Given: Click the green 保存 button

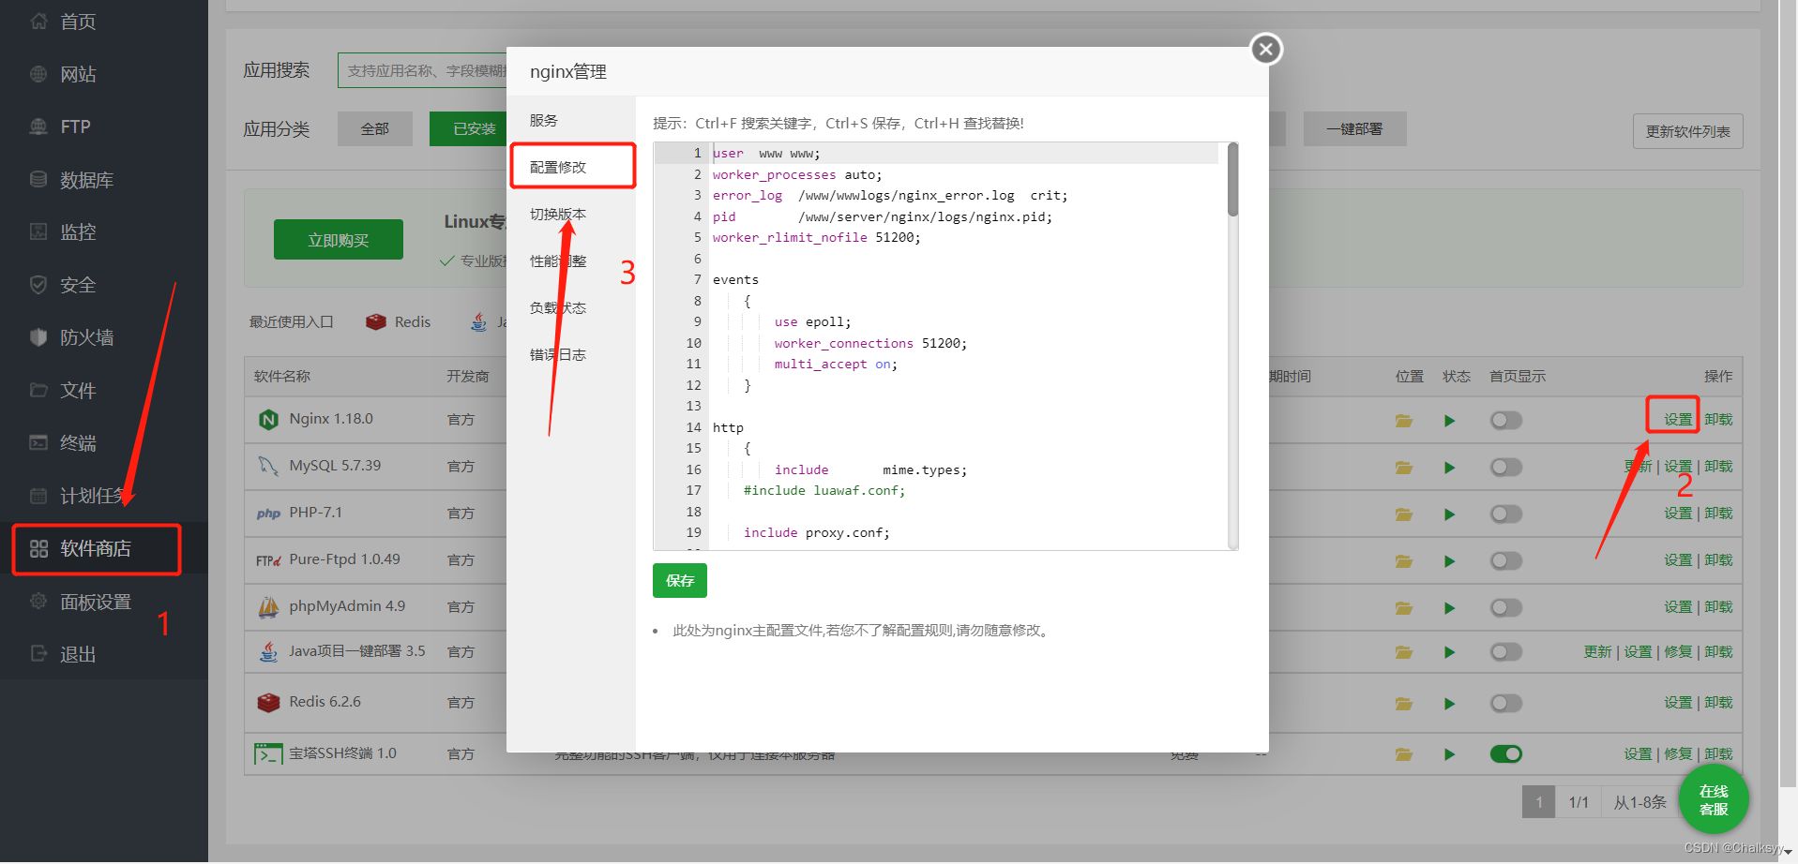Looking at the screenshot, I should click(680, 581).
